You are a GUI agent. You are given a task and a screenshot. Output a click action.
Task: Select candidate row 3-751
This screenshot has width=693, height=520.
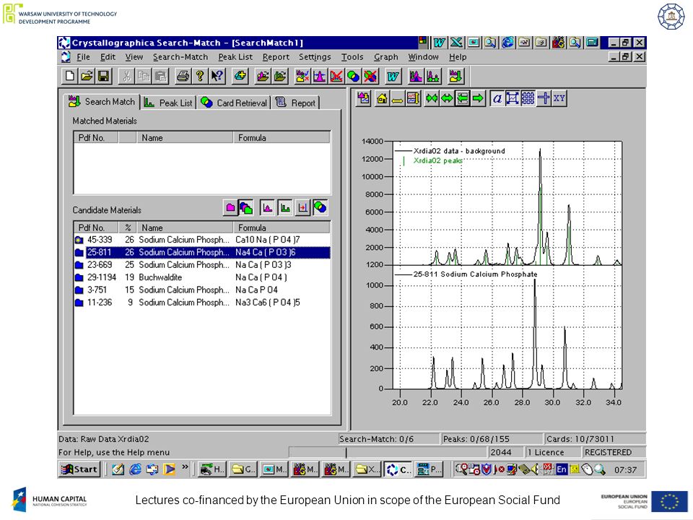pos(202,290)
